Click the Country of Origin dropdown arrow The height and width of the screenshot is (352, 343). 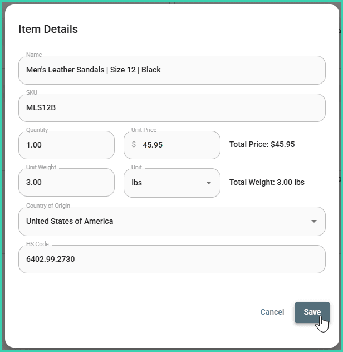tap(314, 221)
